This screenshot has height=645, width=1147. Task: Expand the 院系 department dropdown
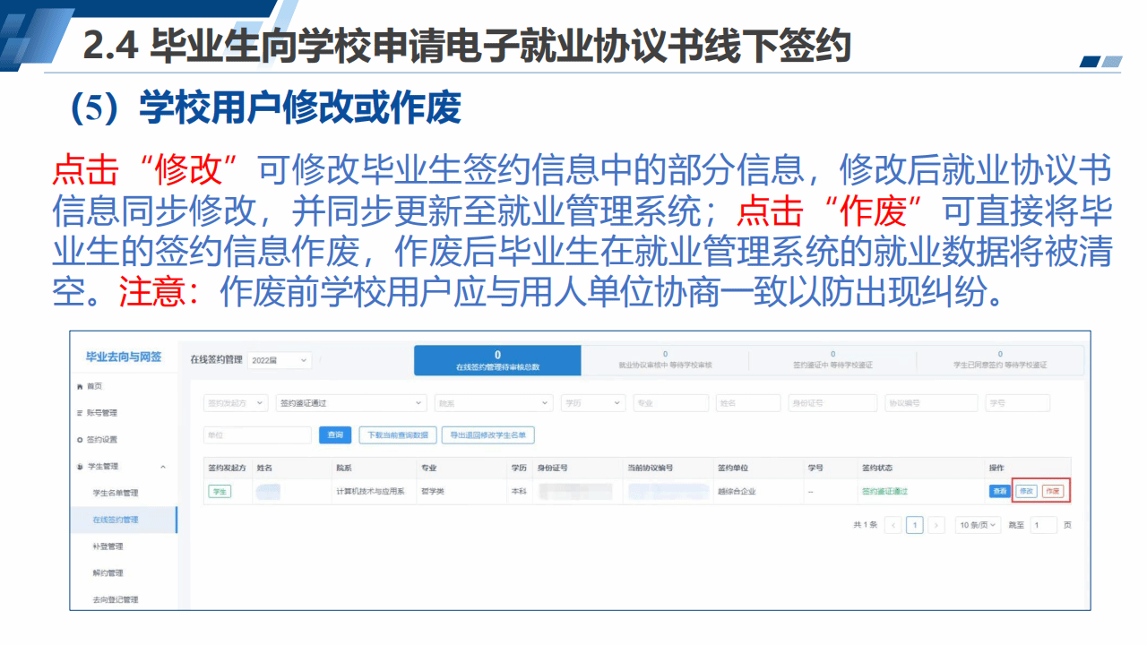[x=492, y=403]
